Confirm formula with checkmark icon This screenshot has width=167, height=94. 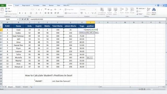coord(25,19)
